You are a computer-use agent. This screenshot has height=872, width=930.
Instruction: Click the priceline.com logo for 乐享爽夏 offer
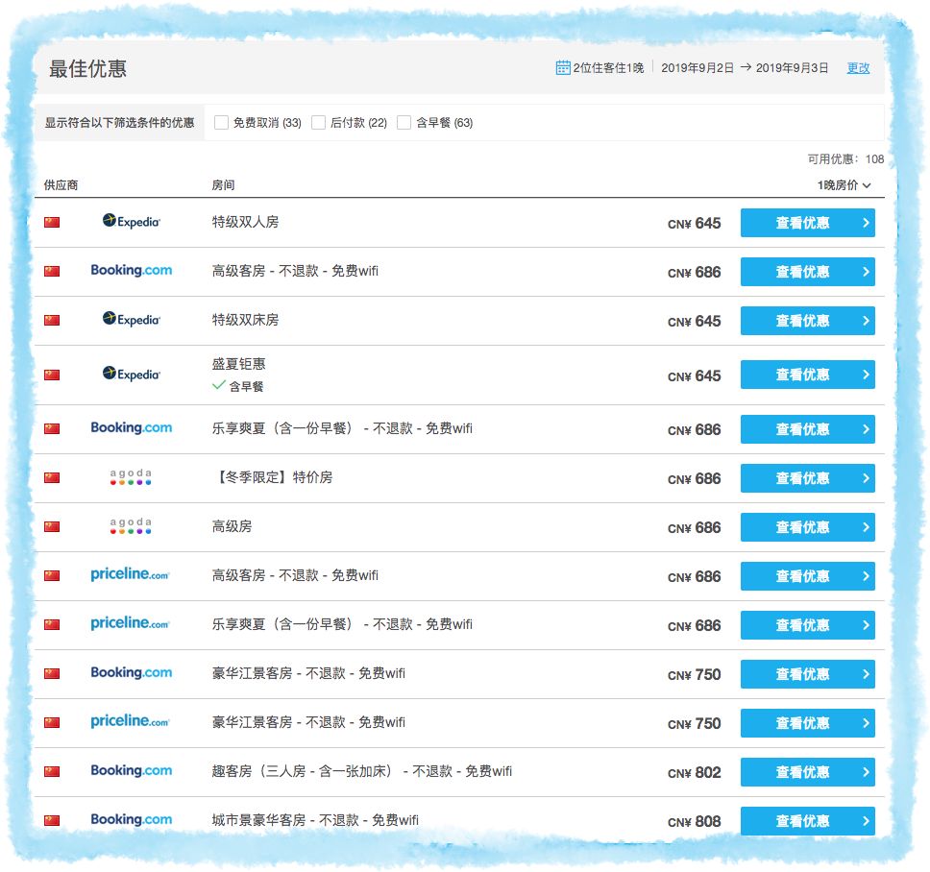pyautogui.click(x=130, y=624)
